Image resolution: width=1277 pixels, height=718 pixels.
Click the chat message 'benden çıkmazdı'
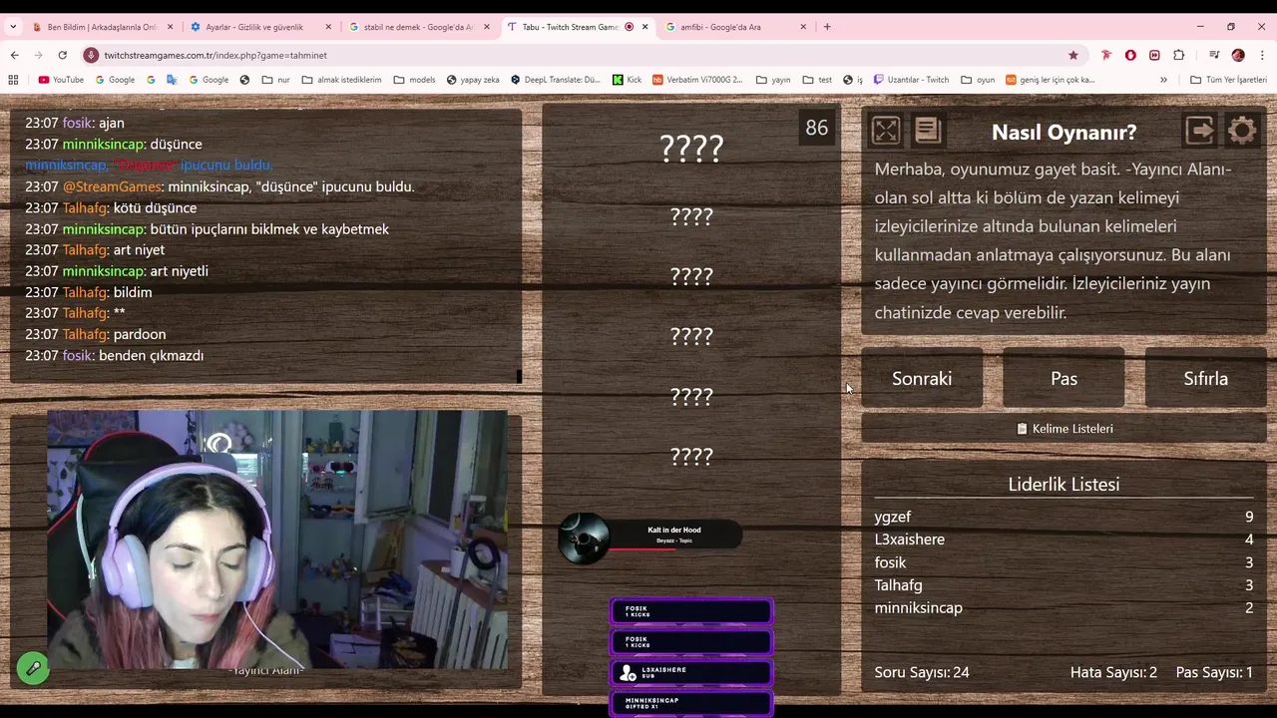[151, 355]
